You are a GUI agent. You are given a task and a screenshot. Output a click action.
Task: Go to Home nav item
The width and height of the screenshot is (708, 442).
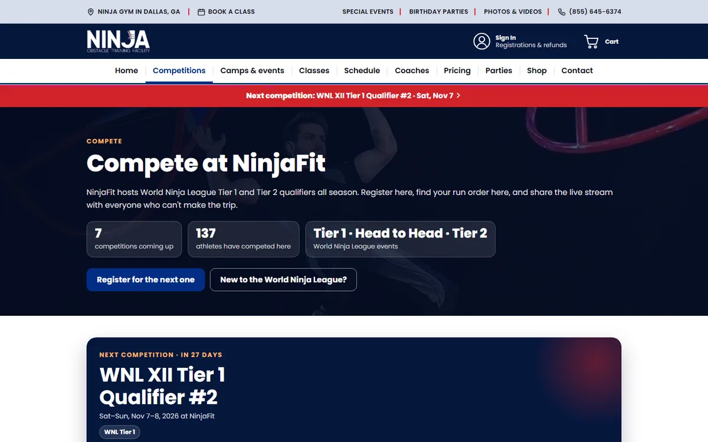coord(126,71)
